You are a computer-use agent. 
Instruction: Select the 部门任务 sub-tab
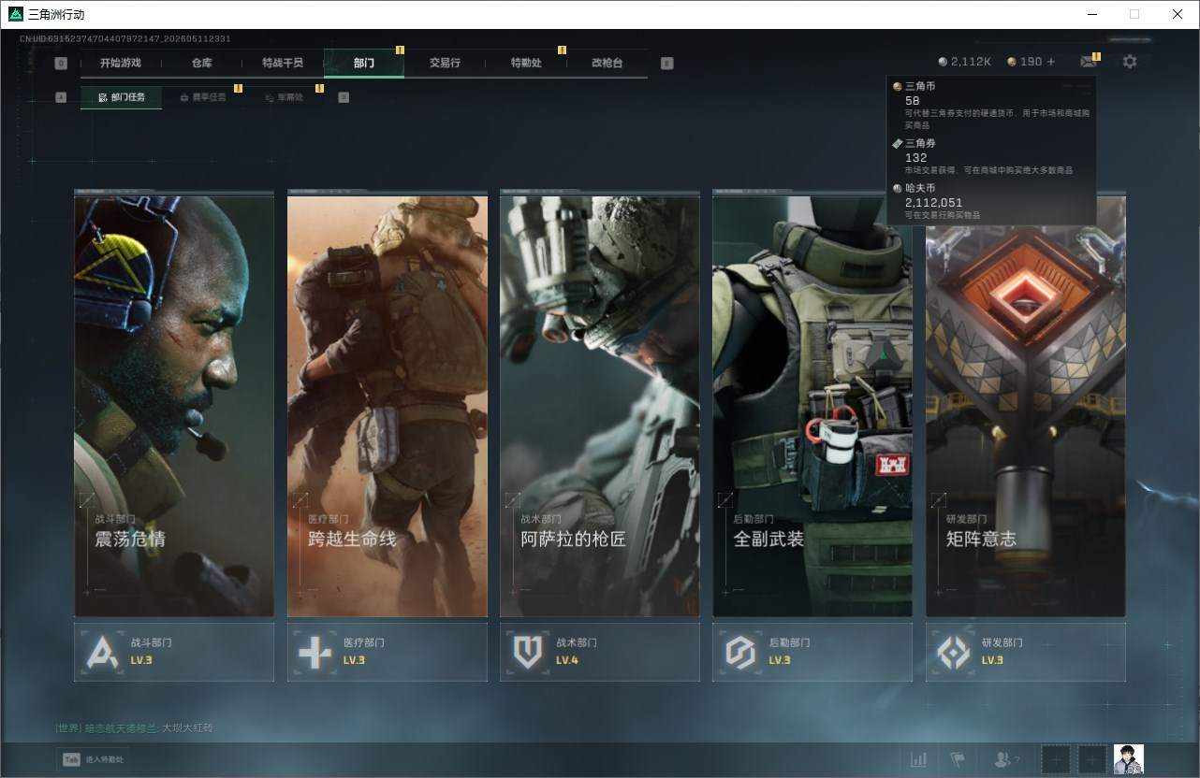click(x=121, y=97)
